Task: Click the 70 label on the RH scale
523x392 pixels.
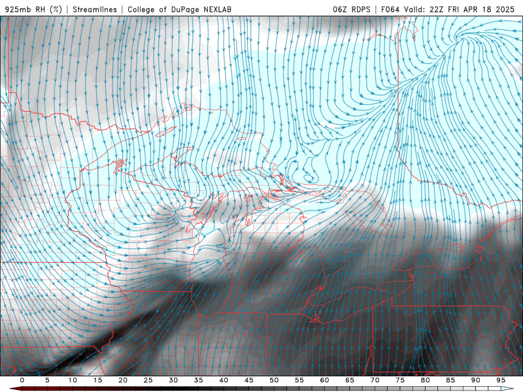Action: [375, 380]
